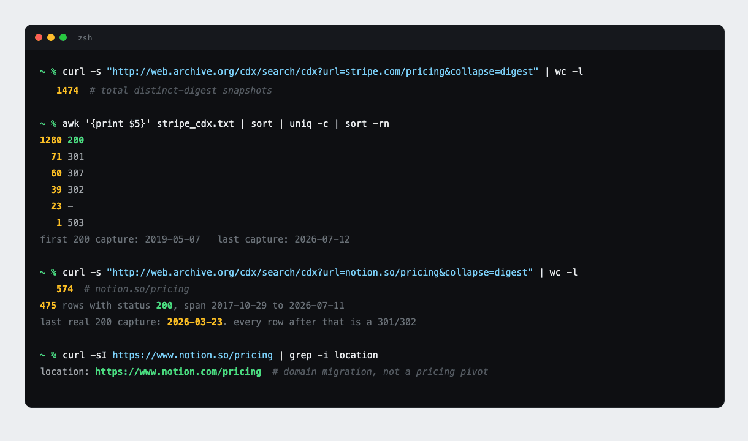748x441 pixels.
Task: Click the count '23' with dash status
Action: [x=56, y=206]
